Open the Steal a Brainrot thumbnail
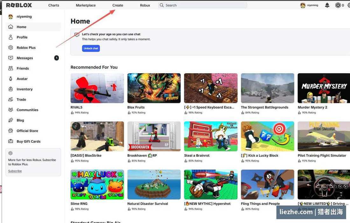The height and width of the screenshot is (223, 350). [211, 136]
